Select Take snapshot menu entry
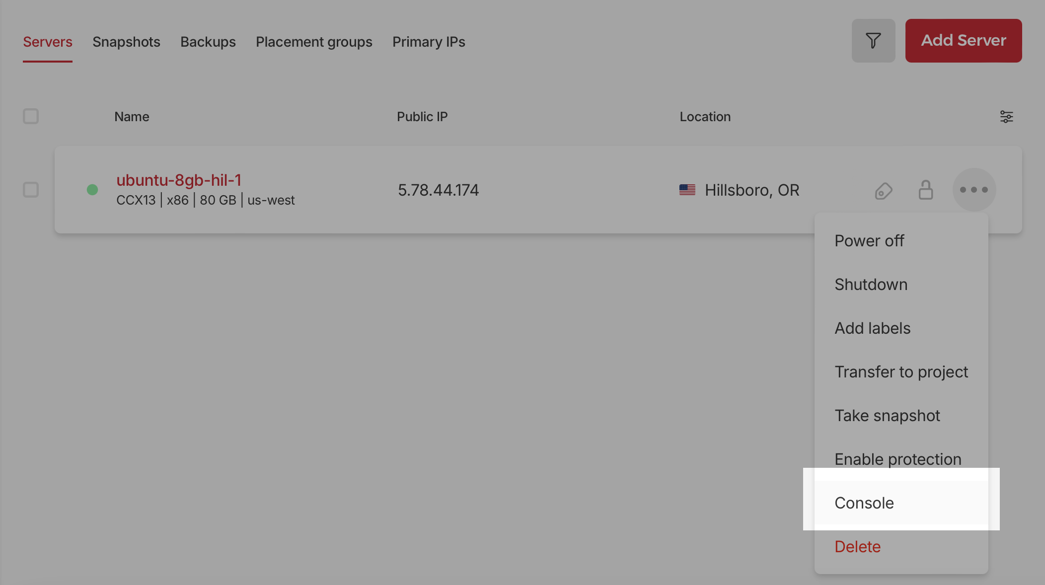Viewport: 1045px width, 585px height. 887,416
